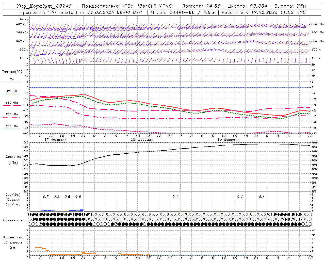The width and height of the screenshot is (325, 260).
Task: Click the 12 value on left convective height axis
Action: (27, 230)
